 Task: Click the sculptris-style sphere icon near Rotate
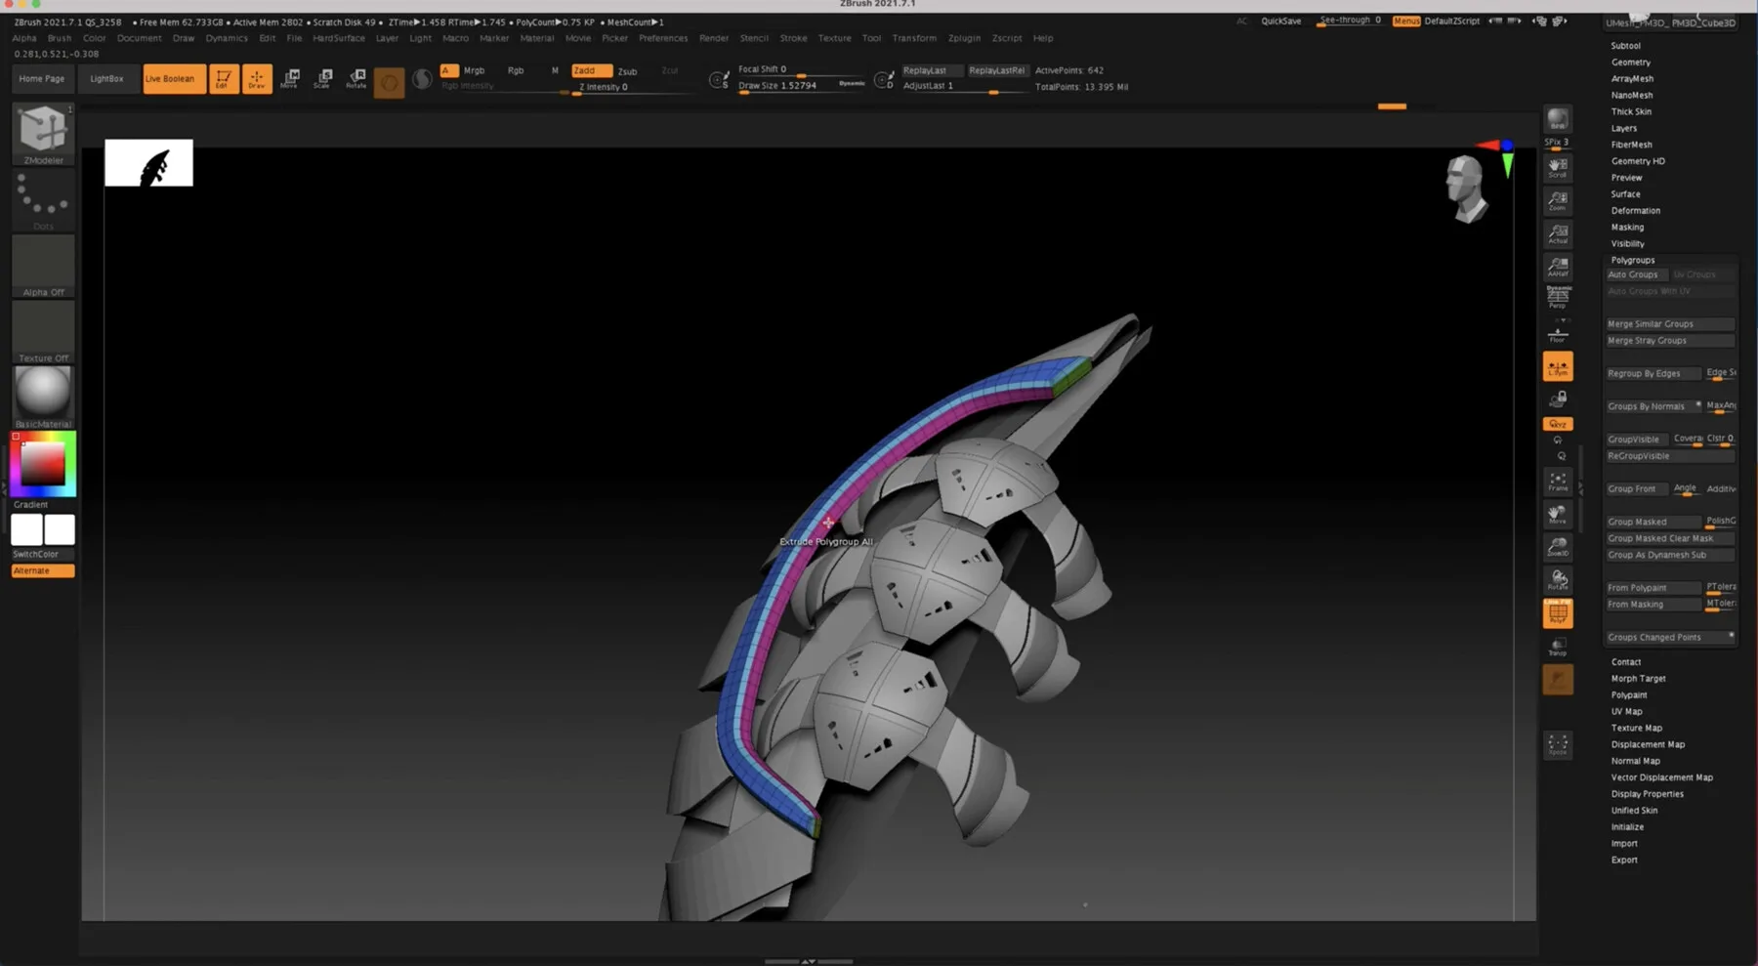(x=389, y=82)
